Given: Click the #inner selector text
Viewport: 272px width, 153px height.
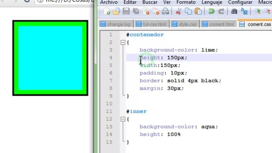Looking at the screenshot, I should tap(136, 111).
